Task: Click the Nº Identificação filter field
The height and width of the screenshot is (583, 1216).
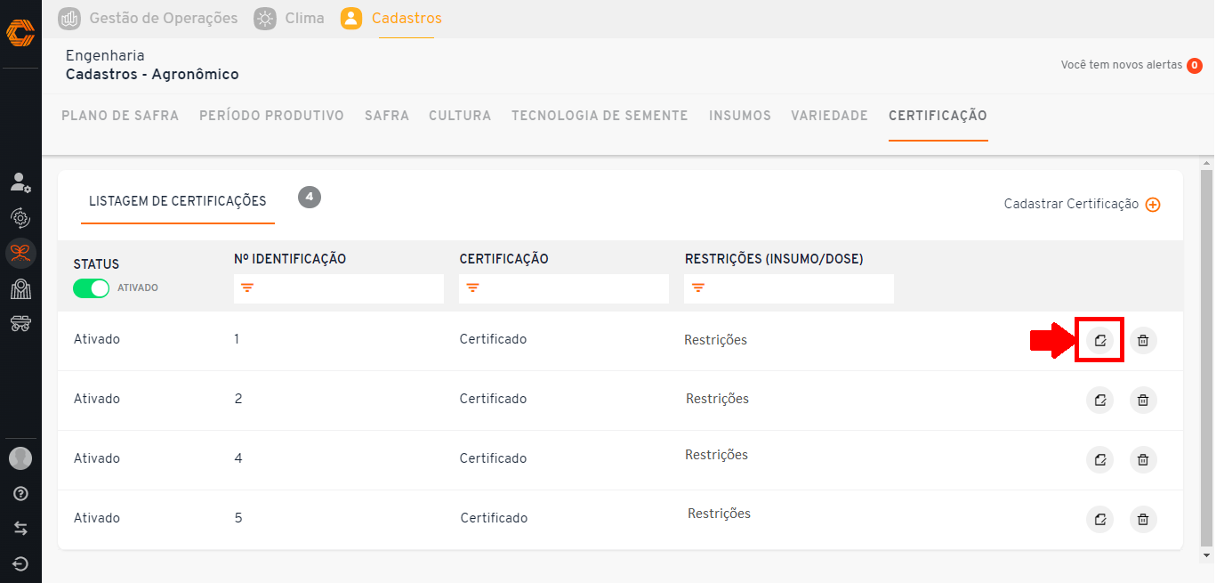Action: coord(339,288)
